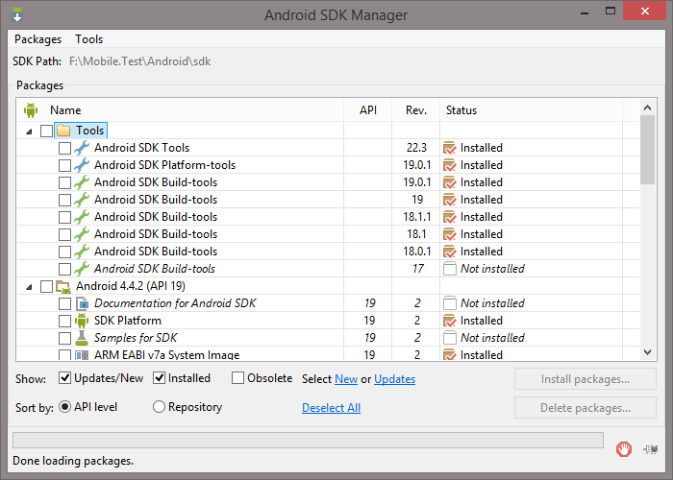Sort packages by Repository
This screenshot has height=480, width=673.
tap(159, 407)
